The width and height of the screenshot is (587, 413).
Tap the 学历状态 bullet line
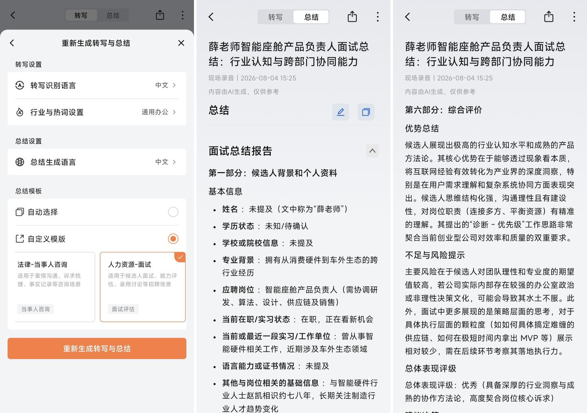(265, 226)
